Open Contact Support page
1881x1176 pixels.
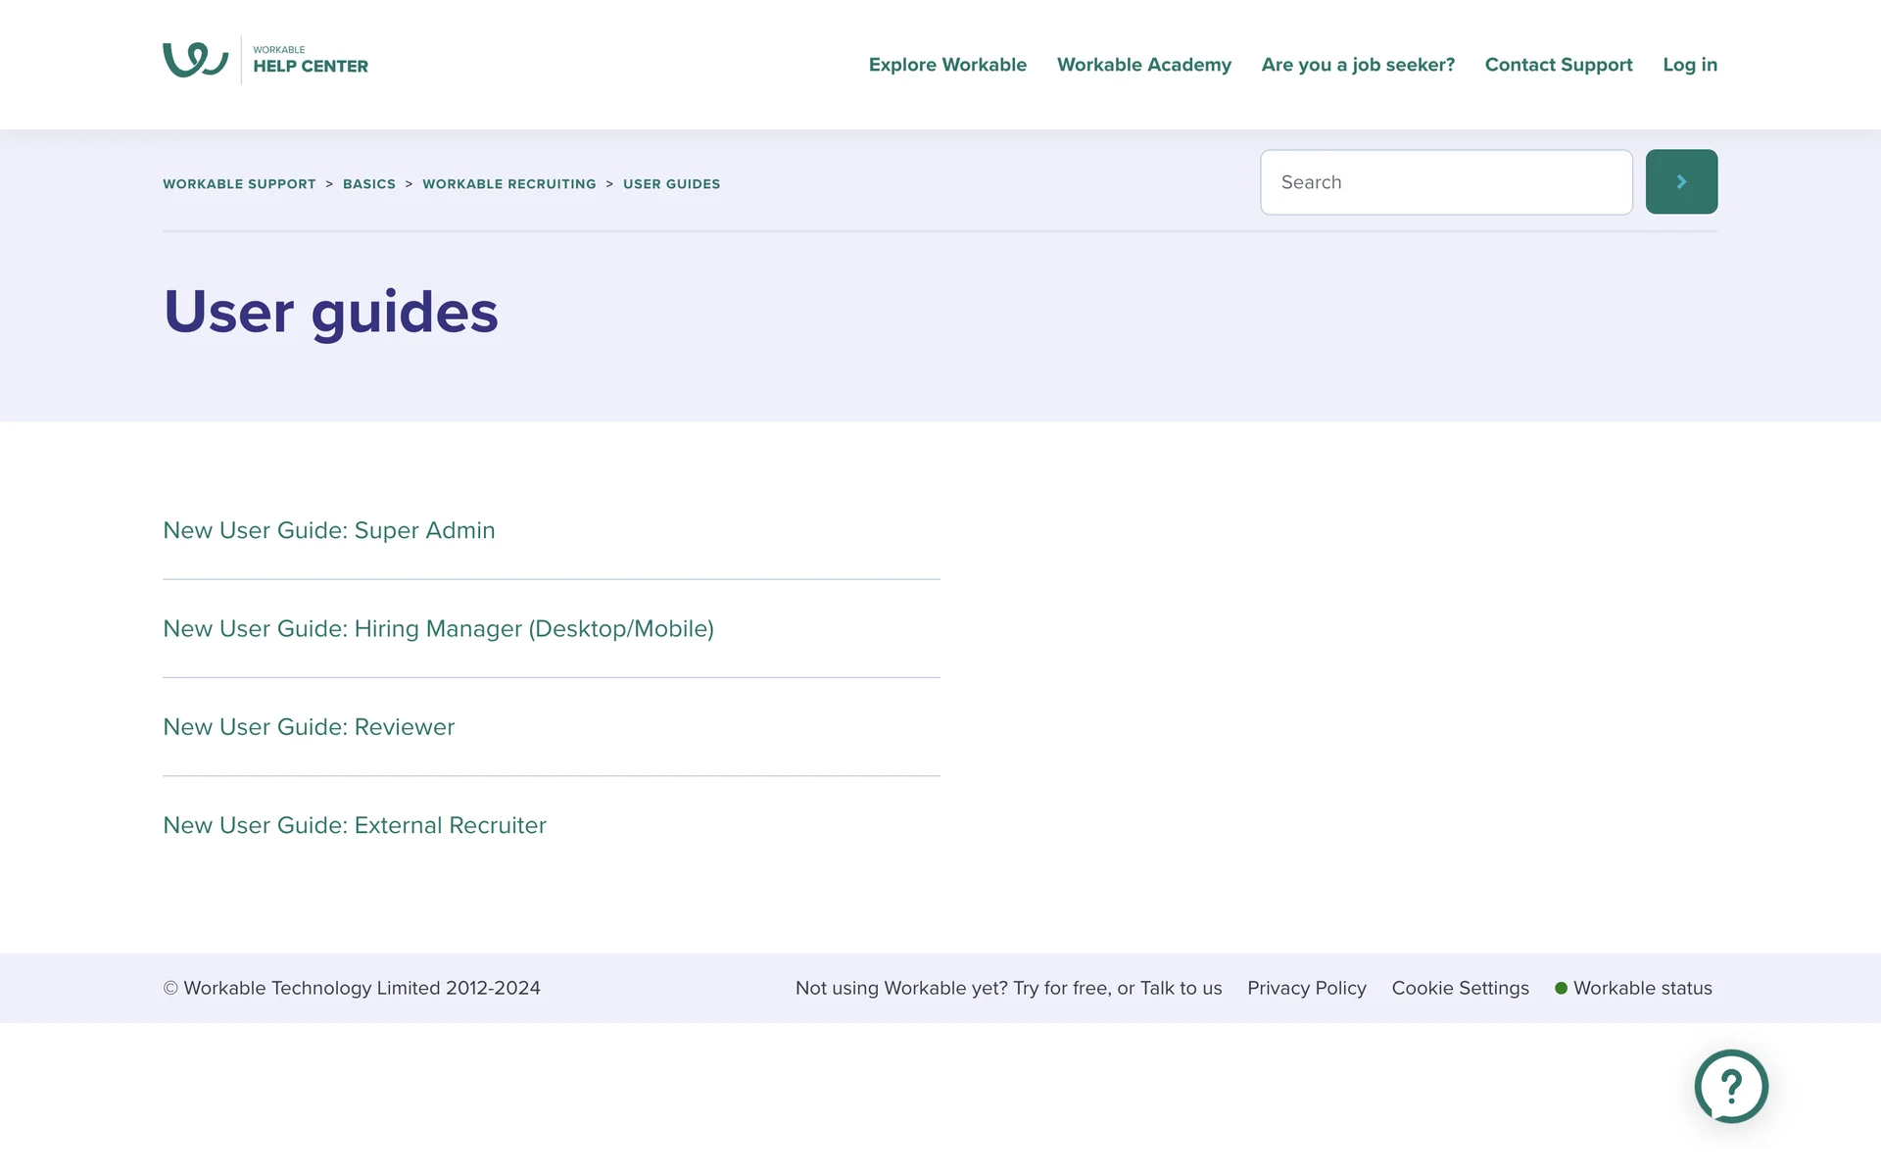(1558, 65)
